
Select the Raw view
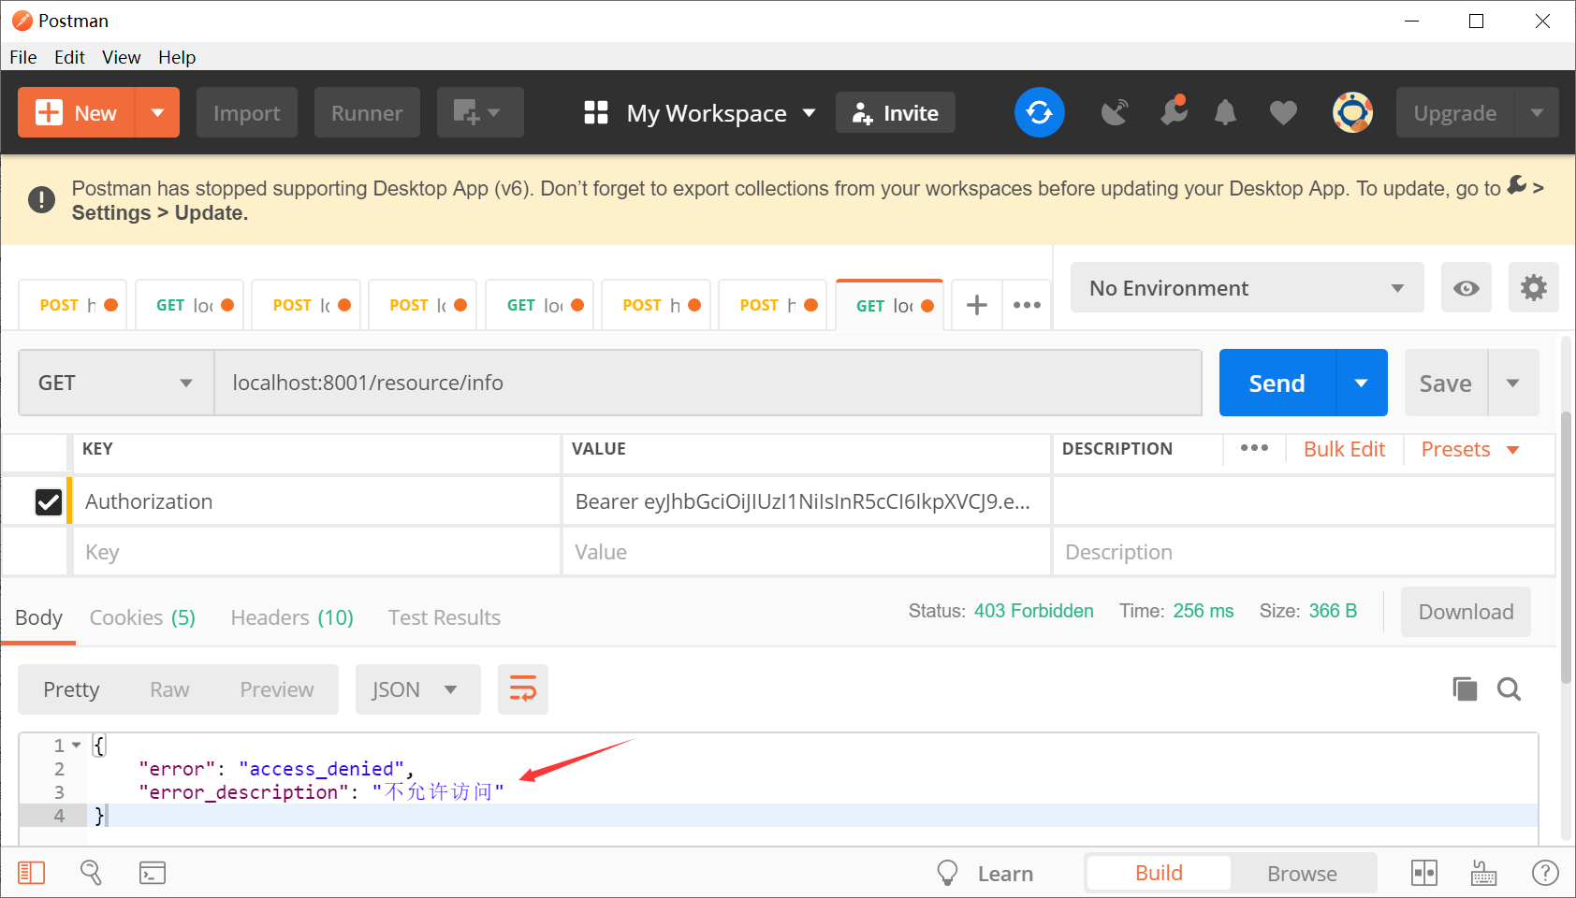[x=169, y=689]
